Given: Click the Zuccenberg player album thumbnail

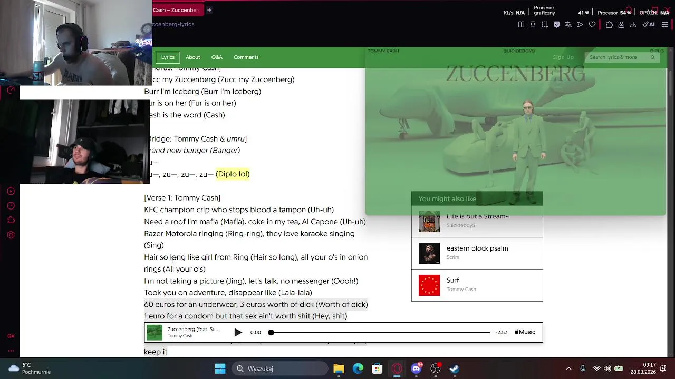Looking at the screenshot, I should tap(155, 333).
